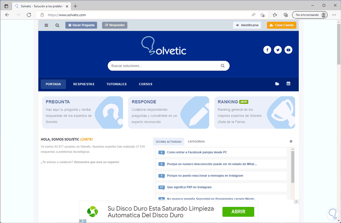Click the magnifier icon inside the search box

point(222,66)
